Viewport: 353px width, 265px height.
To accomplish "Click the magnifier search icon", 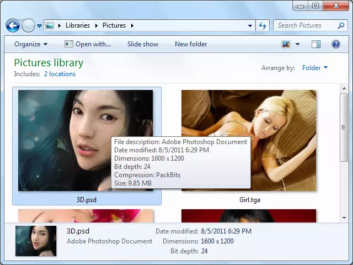I will (x=341, y=25).
